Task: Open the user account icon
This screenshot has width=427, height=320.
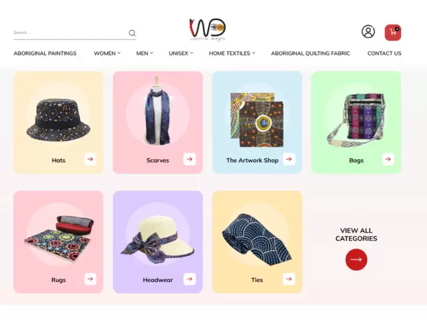Action: point(368,31)
